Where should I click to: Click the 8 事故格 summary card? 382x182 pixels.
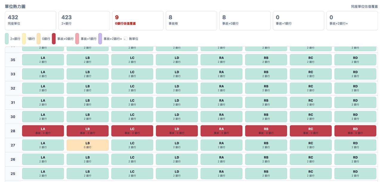[191, 21]
